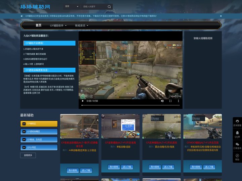
Task: Open the 珞珞辅助网 site logo
Action: 35,7
